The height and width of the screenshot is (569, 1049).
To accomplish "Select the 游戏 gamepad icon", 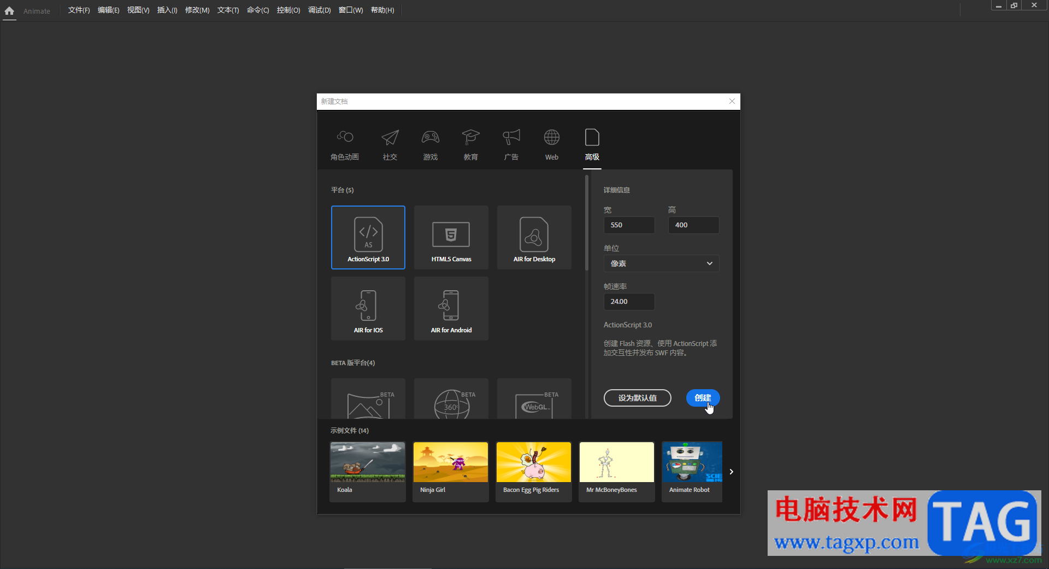I will pos(431,137).
